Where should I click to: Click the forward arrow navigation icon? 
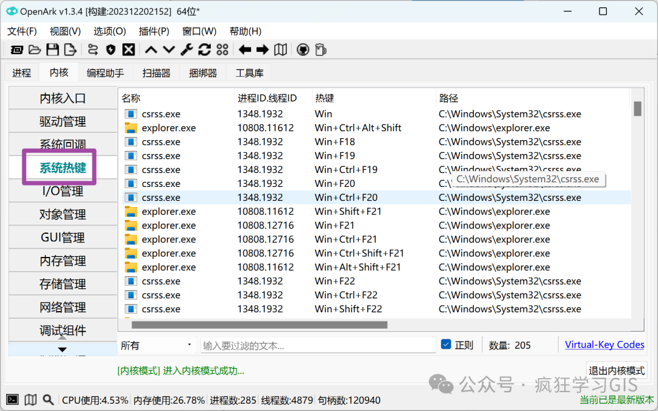coord(262,49)
